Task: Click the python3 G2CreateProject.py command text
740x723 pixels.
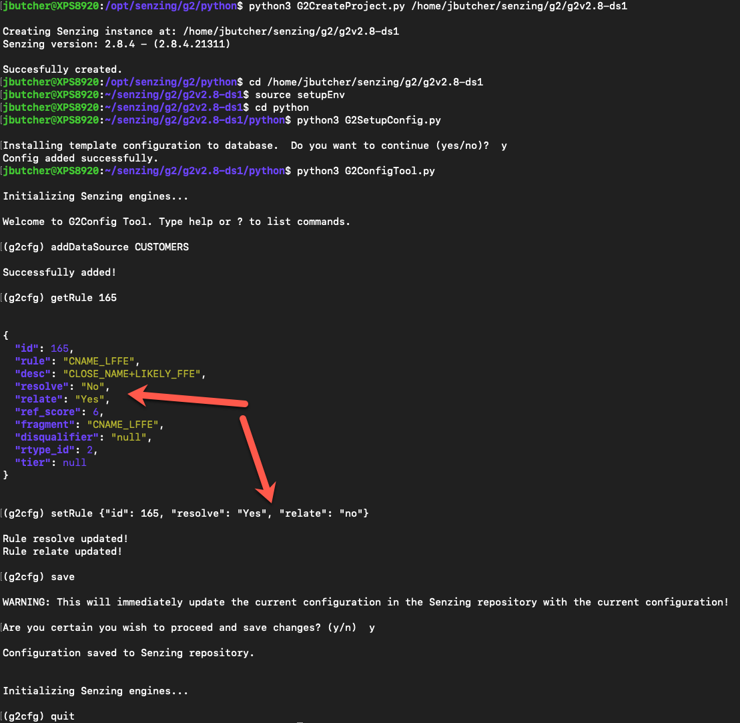Action: (x=438, y=6)
